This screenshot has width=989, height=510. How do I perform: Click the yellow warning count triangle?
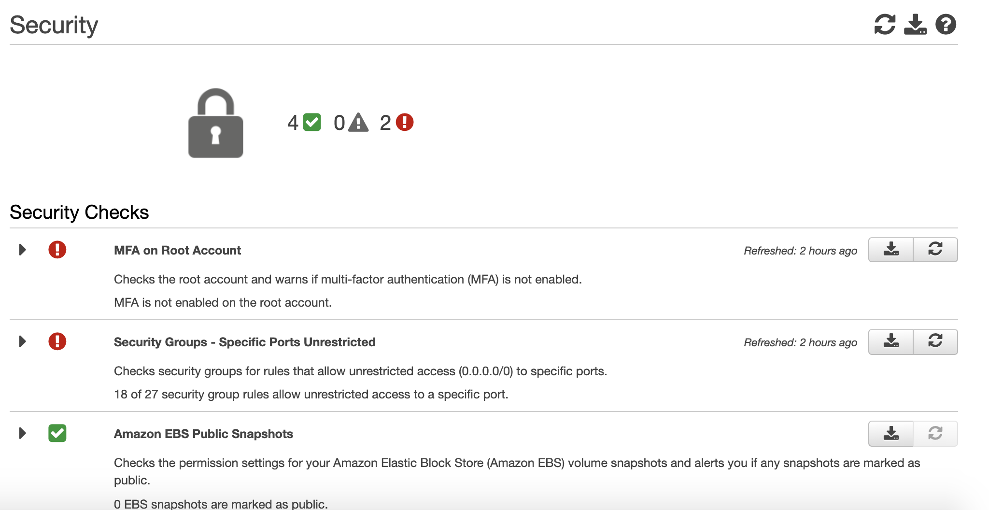(358, 122)
